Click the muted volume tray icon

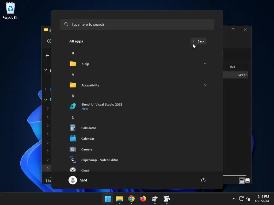pos(248,199)
